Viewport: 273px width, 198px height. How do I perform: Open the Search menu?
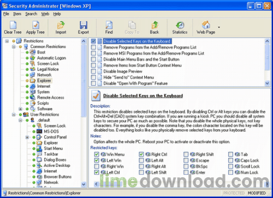pyautogui.click(x=31, y=14)
